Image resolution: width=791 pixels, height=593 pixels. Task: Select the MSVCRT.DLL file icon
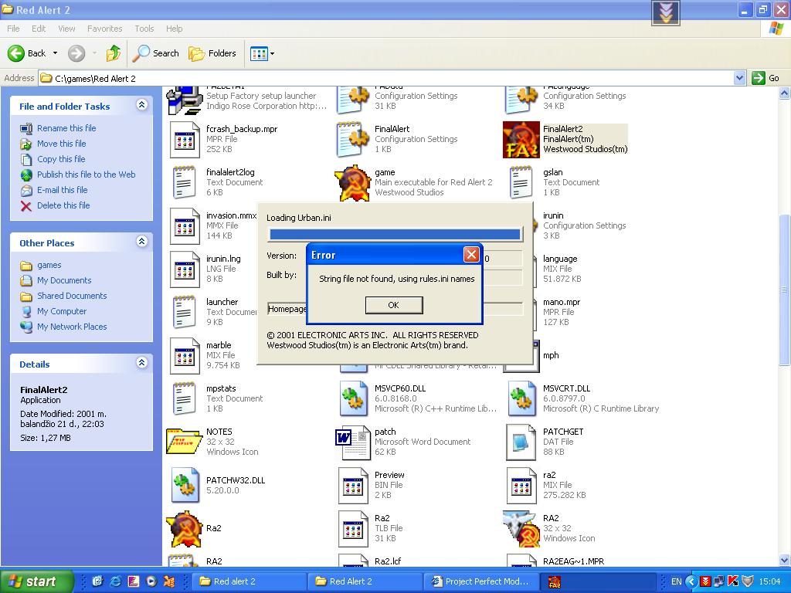(x=521, y=398)
